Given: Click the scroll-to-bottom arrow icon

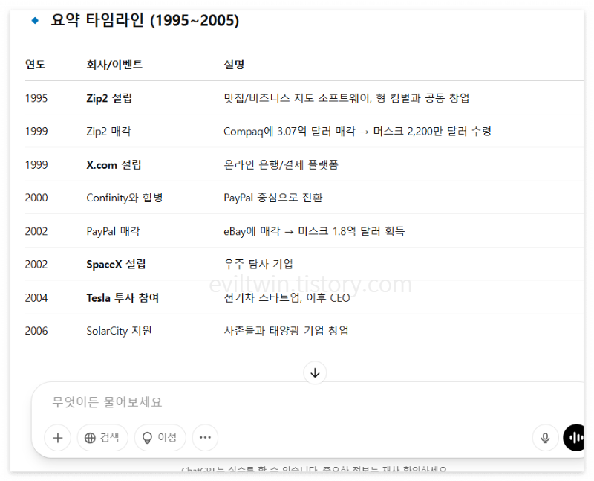Looking at the screenshot, I should click(x=315, y=373).
